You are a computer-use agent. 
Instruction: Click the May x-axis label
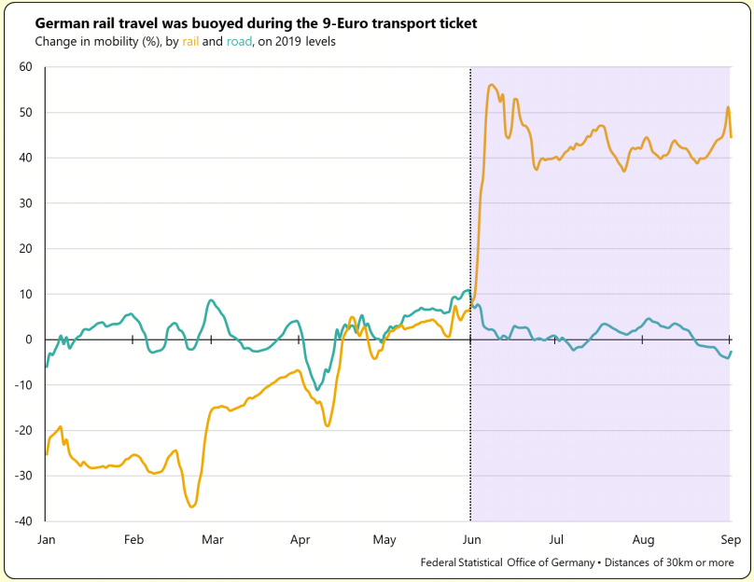pyautogui.click(x=384, y=539)
